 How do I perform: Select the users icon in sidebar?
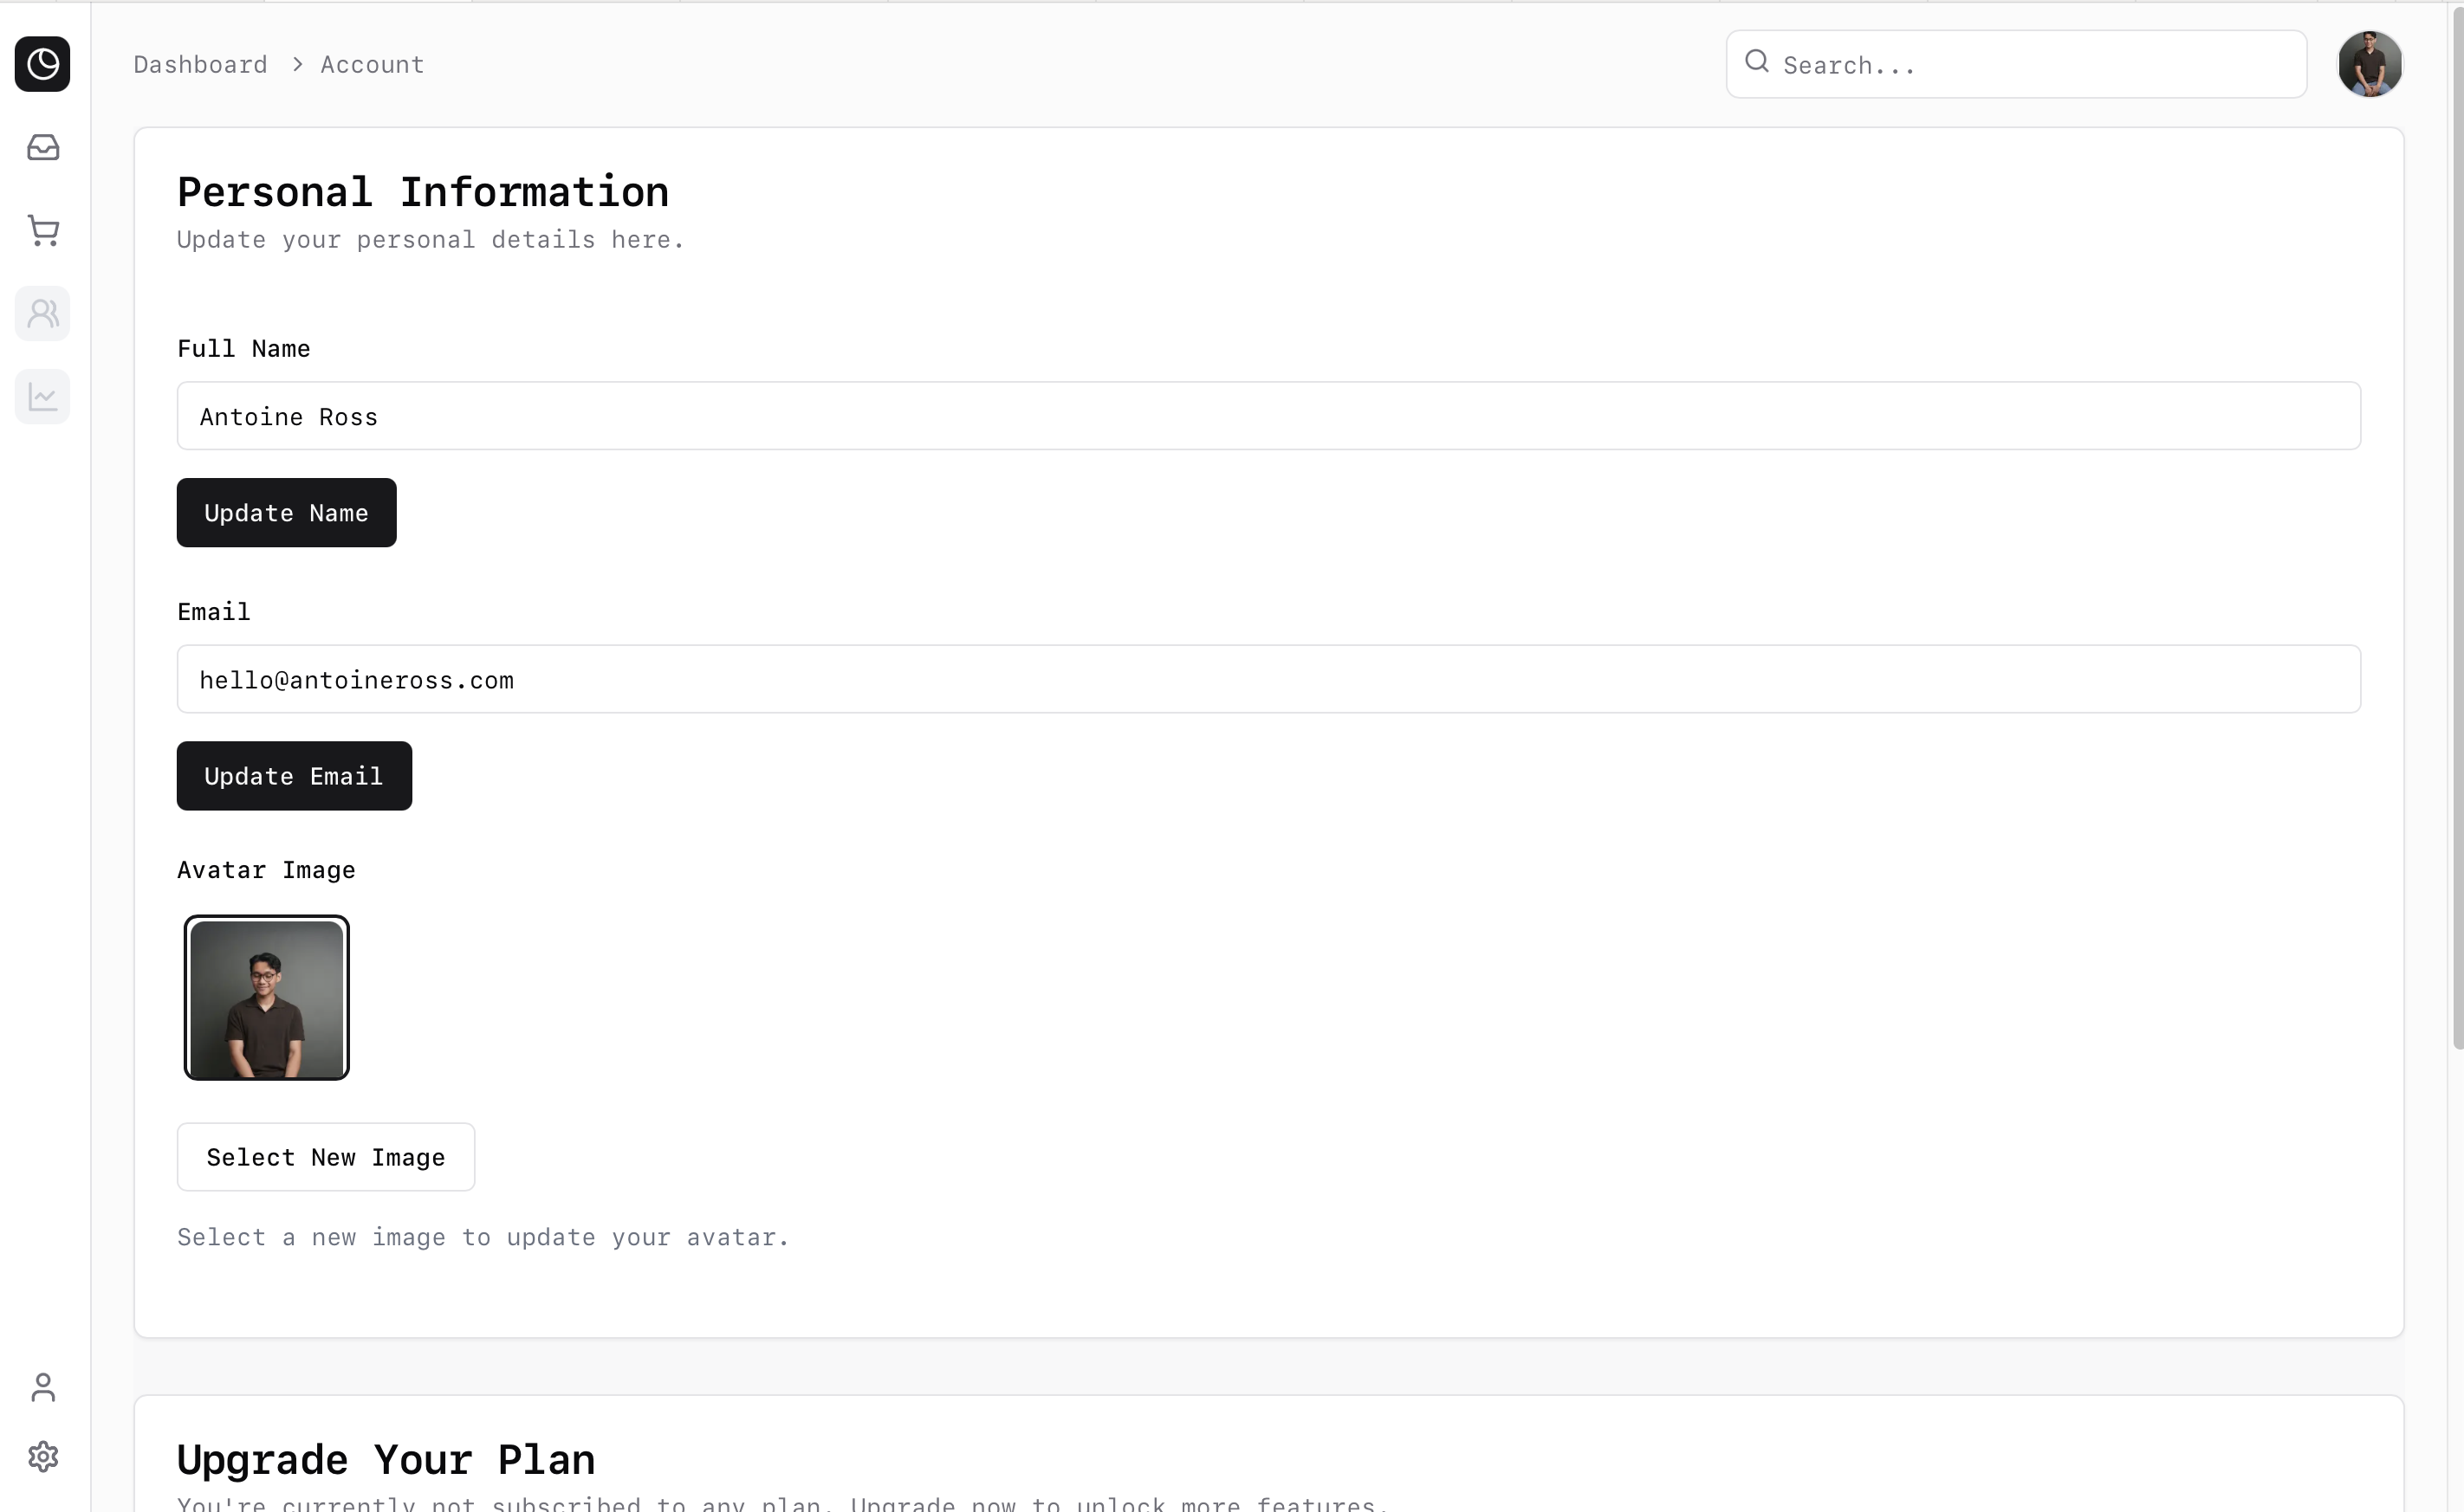click(x=42, y=314)
